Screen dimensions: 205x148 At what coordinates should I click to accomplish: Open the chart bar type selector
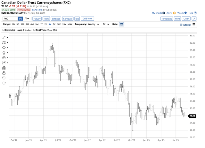coord(27,18)
